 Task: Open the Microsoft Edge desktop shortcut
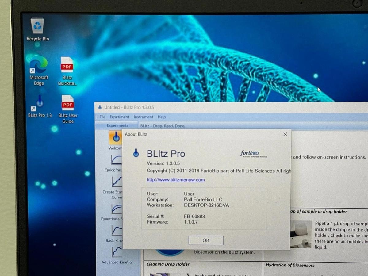pyautogui.click(x=39, y=70)
